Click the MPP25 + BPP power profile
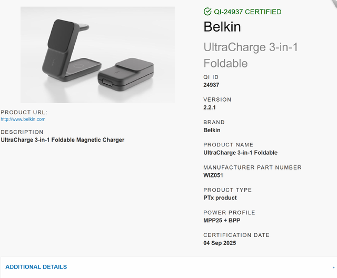 tap(222, 220)
